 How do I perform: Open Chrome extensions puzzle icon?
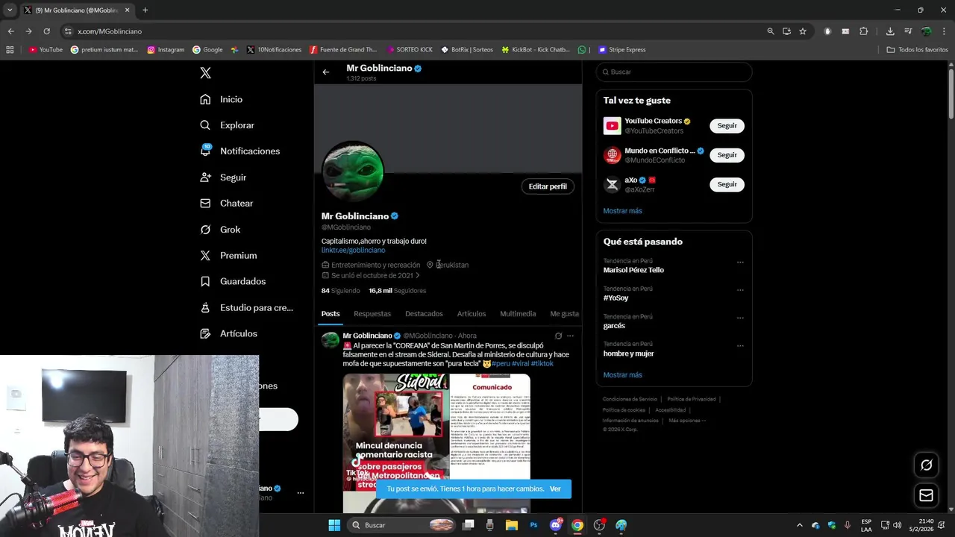coord(864,31)
